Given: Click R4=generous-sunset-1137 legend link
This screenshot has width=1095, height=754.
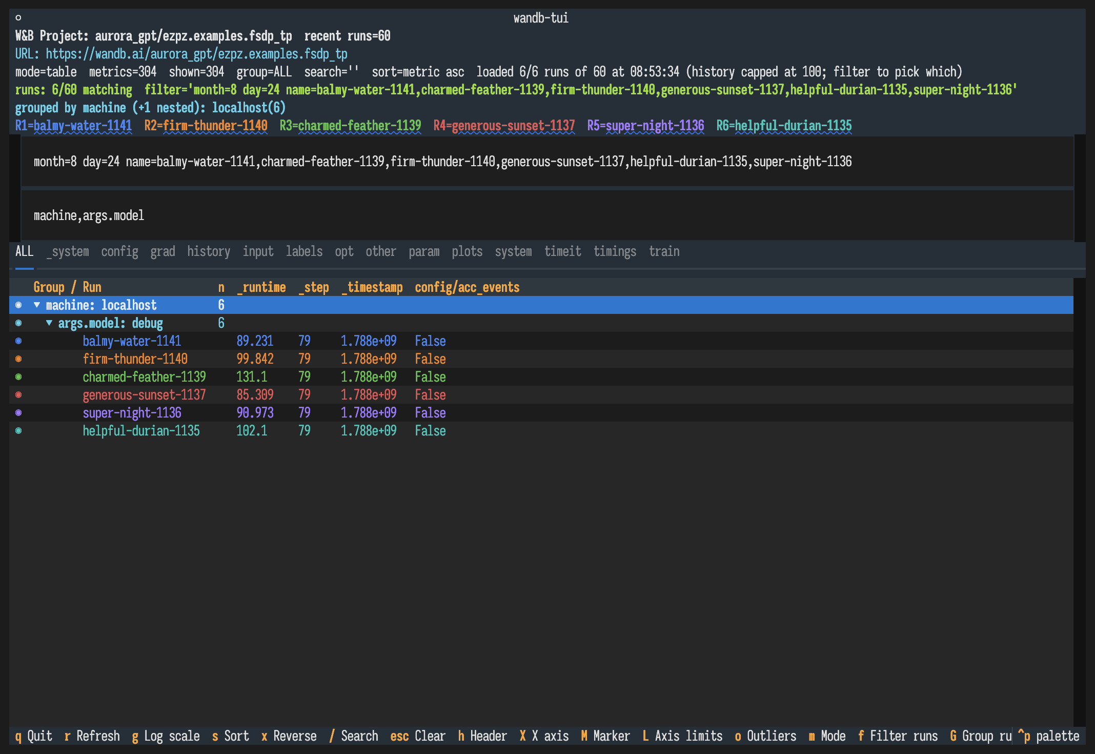Looking at the screenshot, I should coord(504,126).
